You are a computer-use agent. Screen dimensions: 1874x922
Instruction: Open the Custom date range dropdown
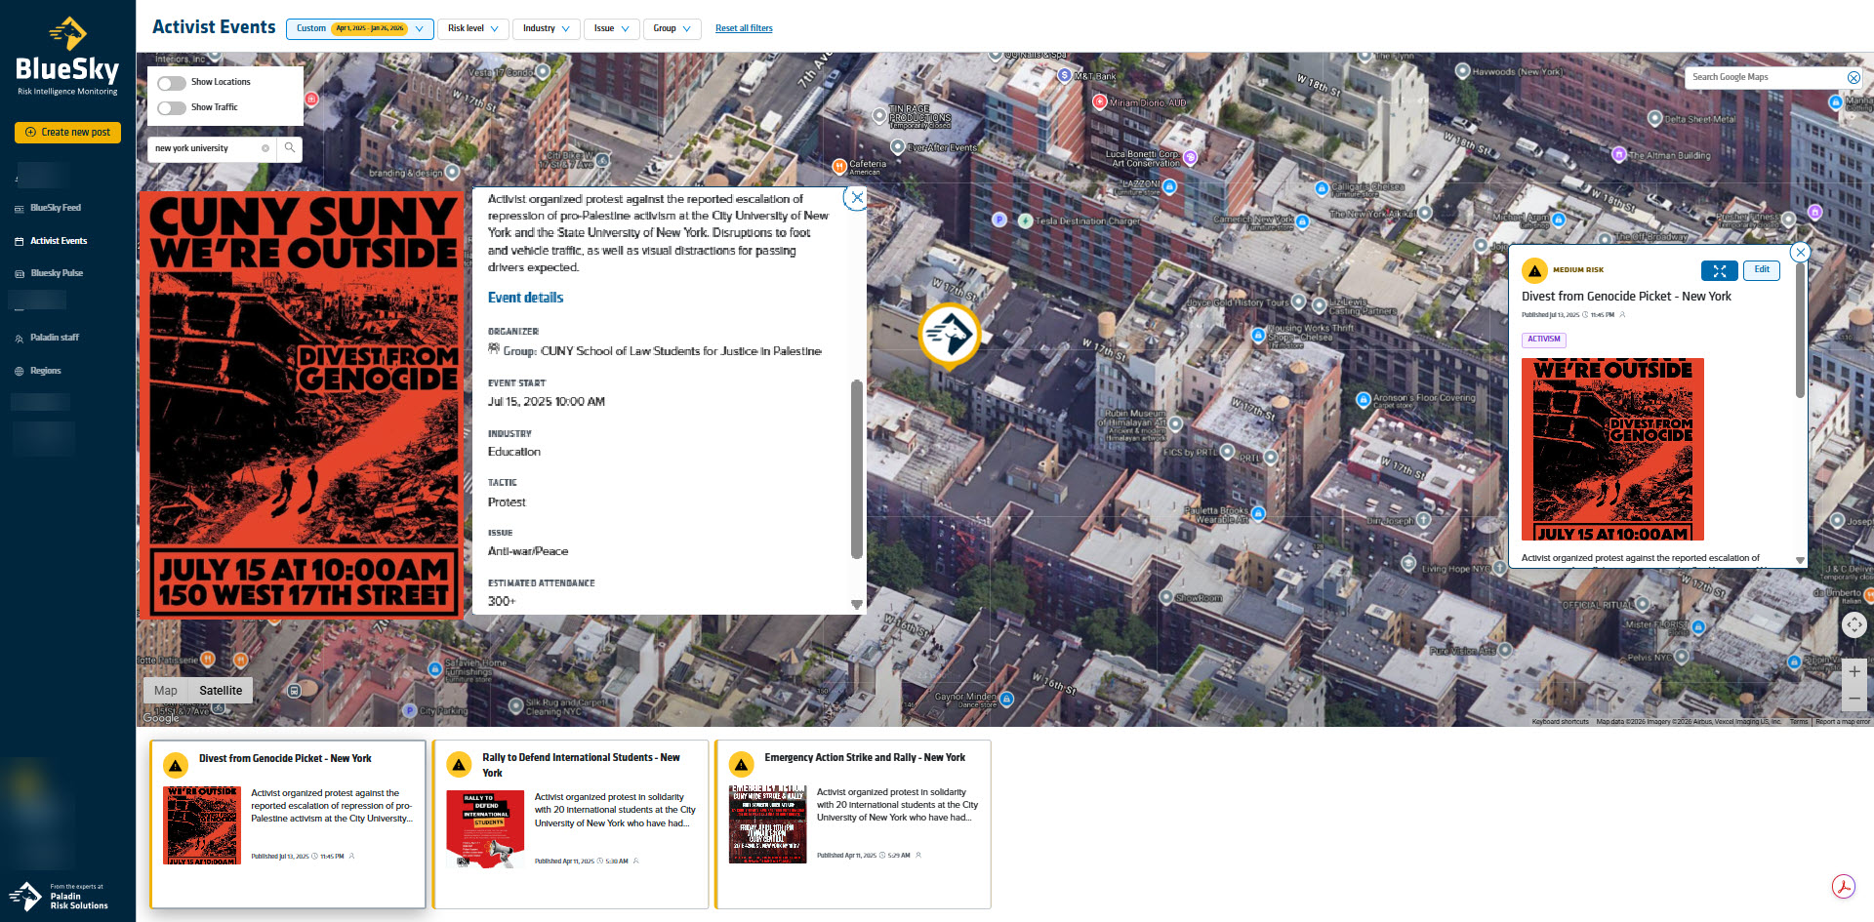pyautogui.click(x=359, y=28)
